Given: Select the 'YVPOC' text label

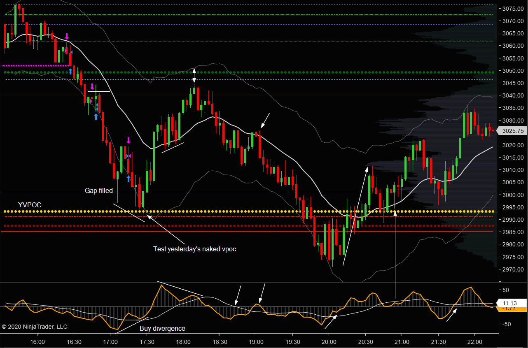Looking at the screenshot, I should (x=30, y=205).
